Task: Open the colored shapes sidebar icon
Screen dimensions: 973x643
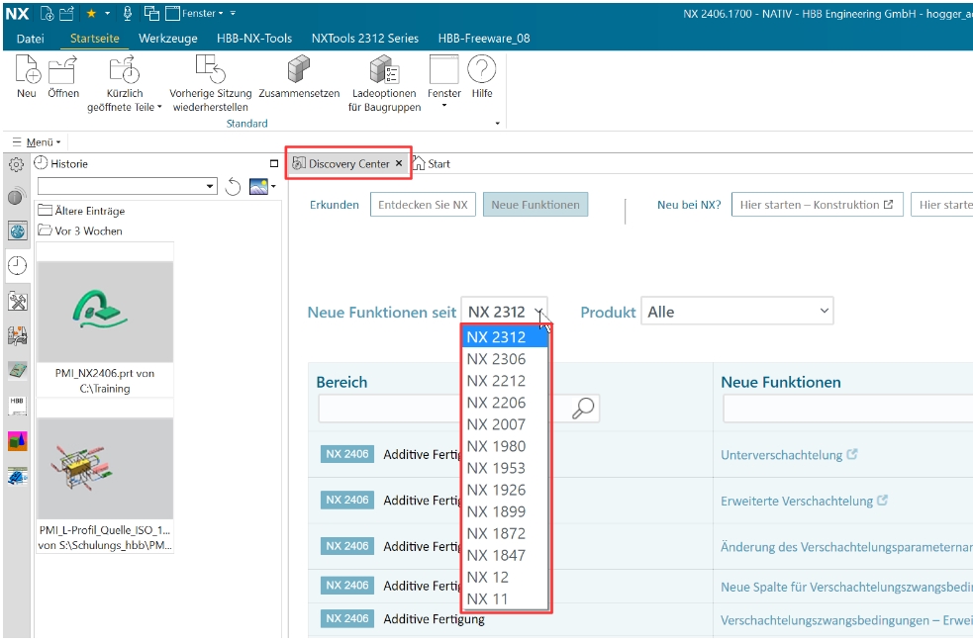Action: 18,441
